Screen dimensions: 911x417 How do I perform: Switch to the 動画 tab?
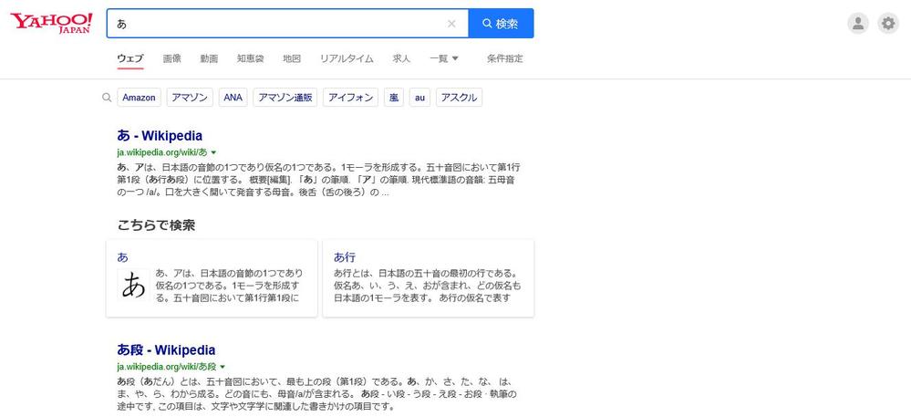tap(209, 58)
